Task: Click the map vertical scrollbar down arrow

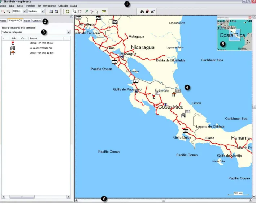Action: pyautogui.click(x=254, y=197)
